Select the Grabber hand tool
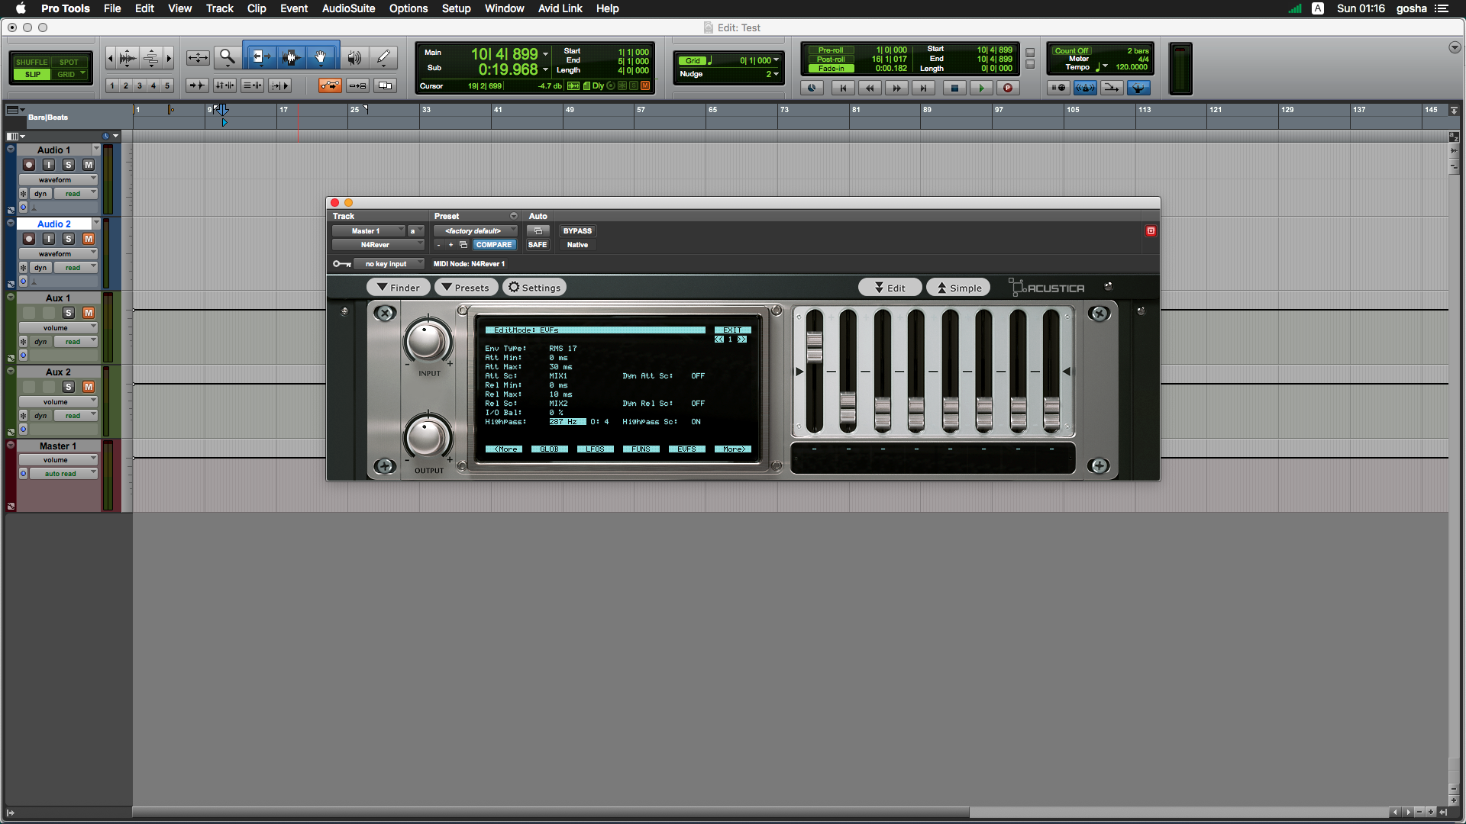 click(321, 57)
